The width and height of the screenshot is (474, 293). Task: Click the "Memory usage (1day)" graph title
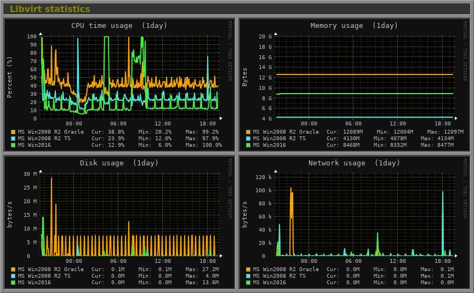pyautogui.click(x=354, y=26)
